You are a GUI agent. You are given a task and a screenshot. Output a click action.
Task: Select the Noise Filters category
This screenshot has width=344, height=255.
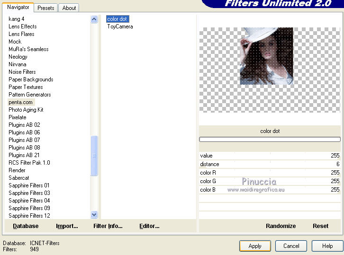point(22,72)
